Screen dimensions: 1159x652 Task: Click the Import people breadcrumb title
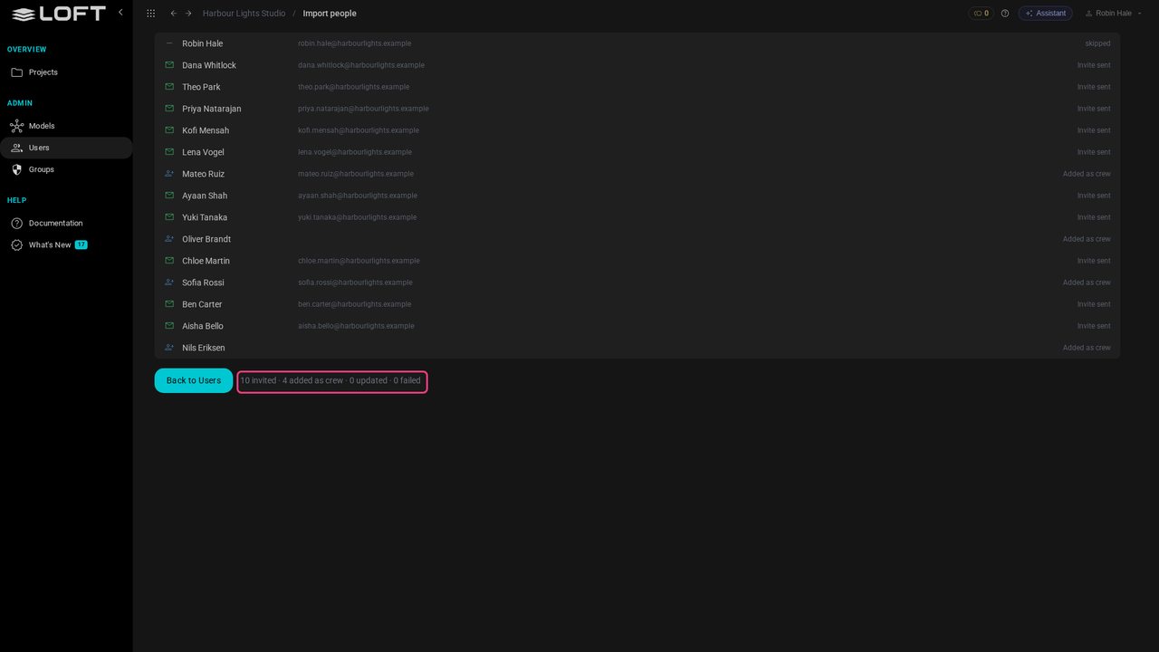[330, 14]
